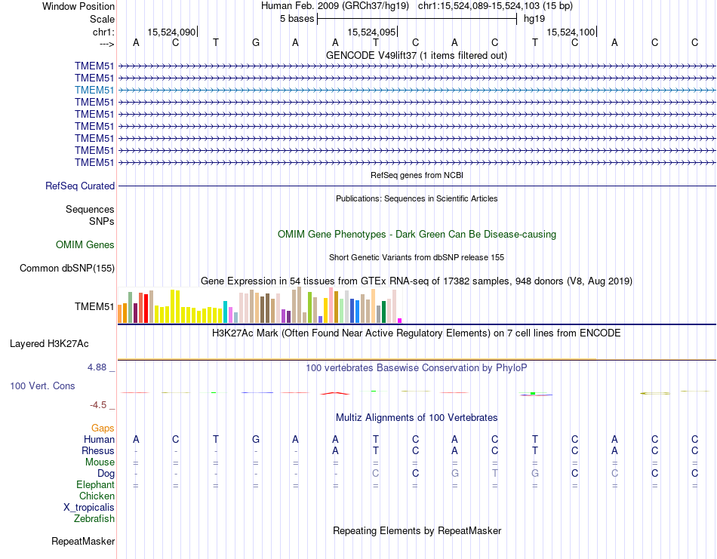Click the red PhyloP conservation peak
The height and width of the screenshot is (559, 717).
pos(335,393)
